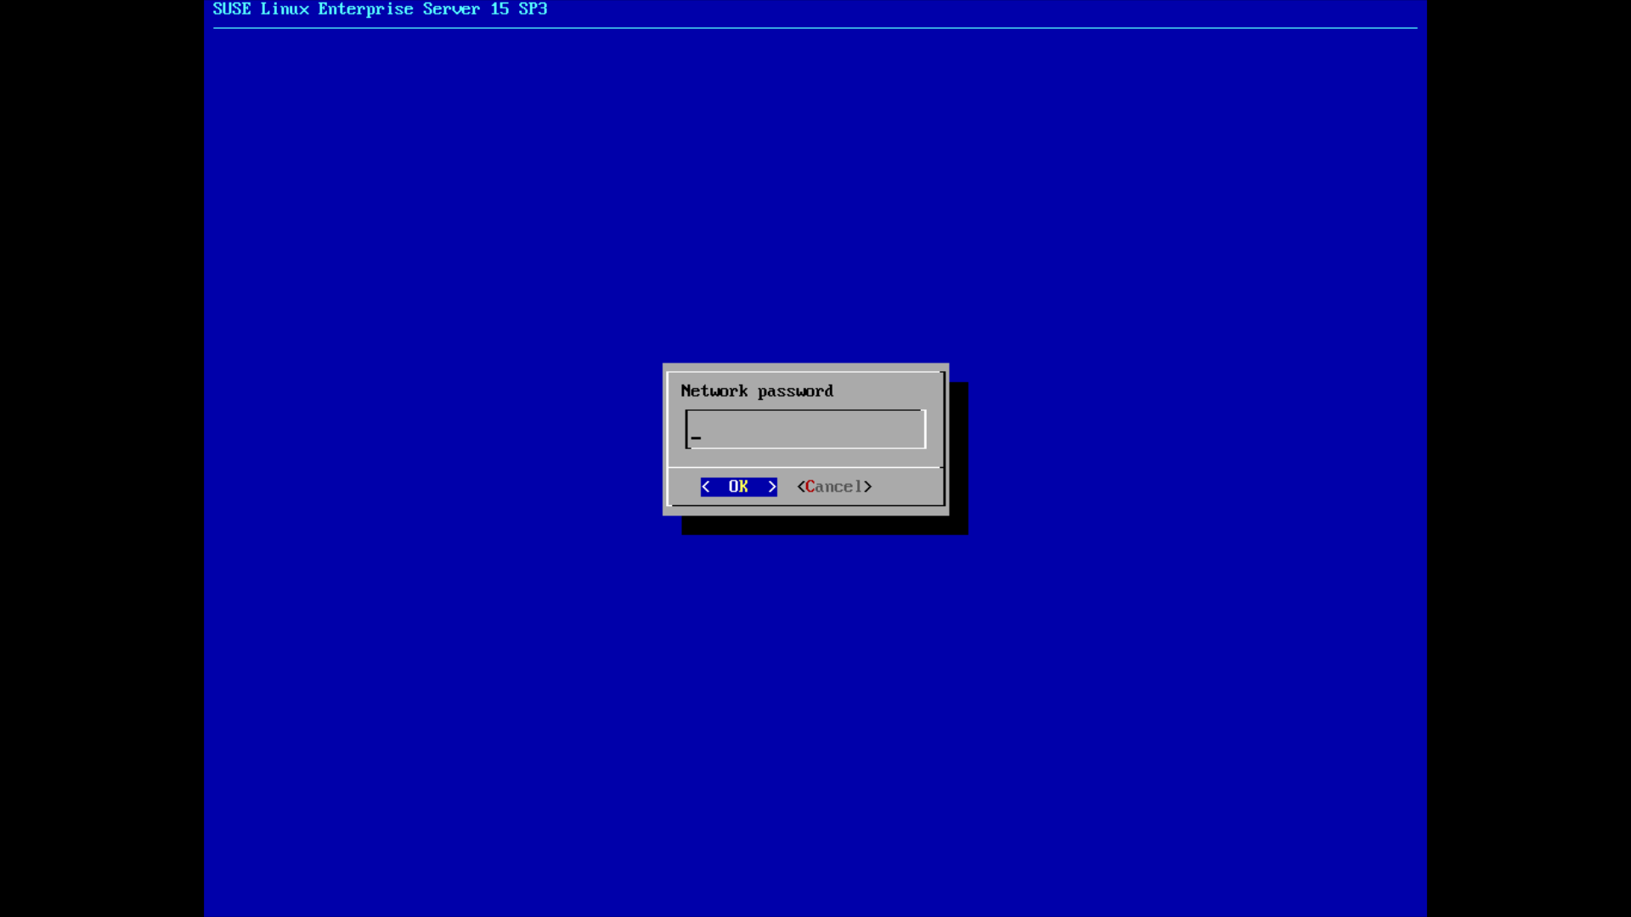Focus the Network password input field
Viewport: 1631px width, 917px height.
tap(805, 430)
